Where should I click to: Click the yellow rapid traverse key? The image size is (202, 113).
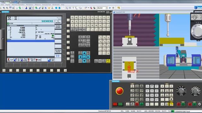pyautogui.click(x=171, y=104)
